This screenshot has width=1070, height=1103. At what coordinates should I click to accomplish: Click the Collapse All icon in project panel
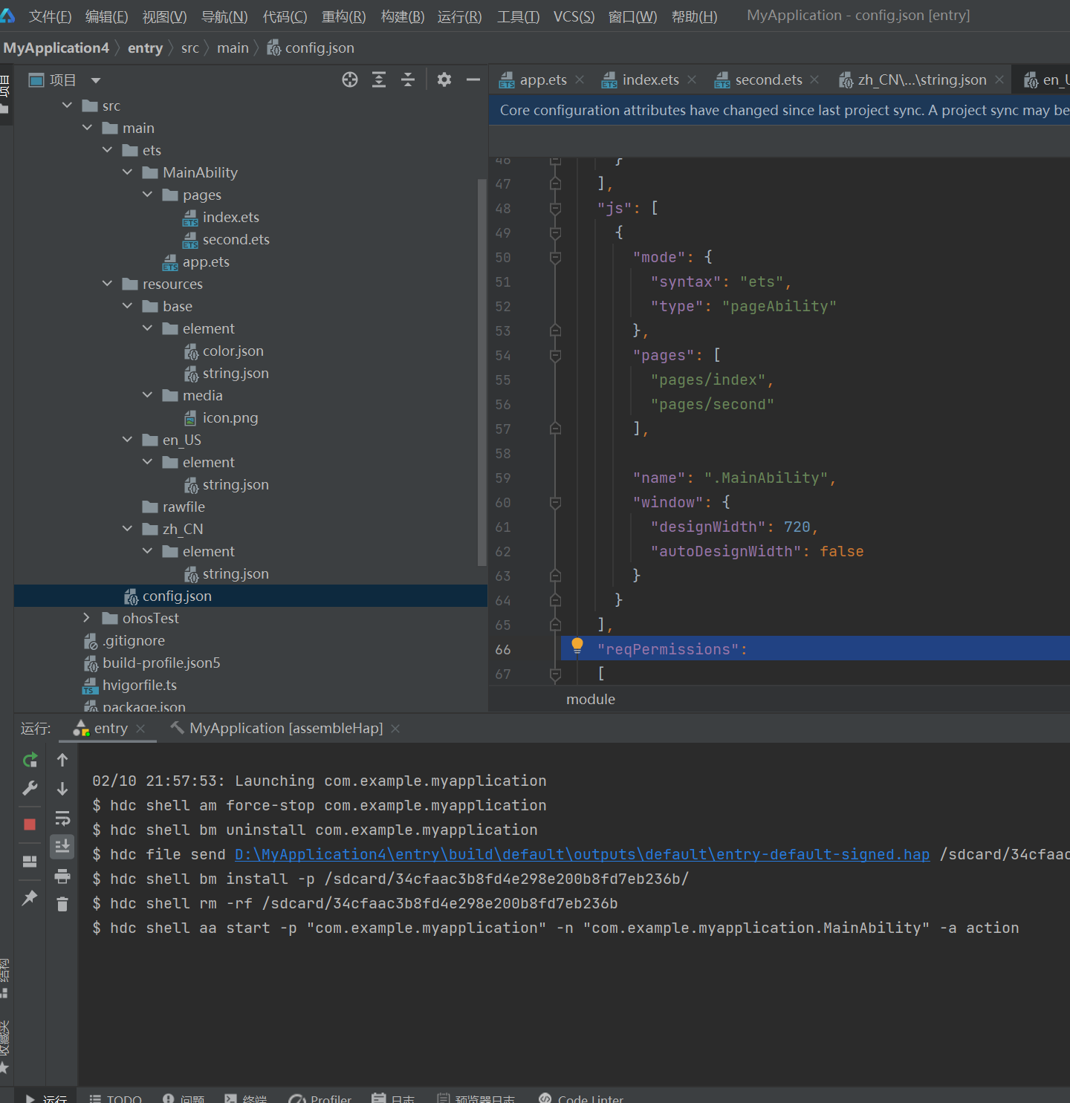point(408,79)
